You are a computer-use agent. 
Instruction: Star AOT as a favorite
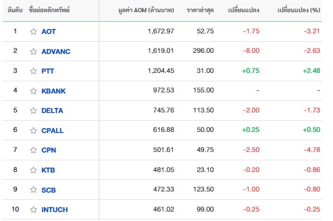click(33, 31)
